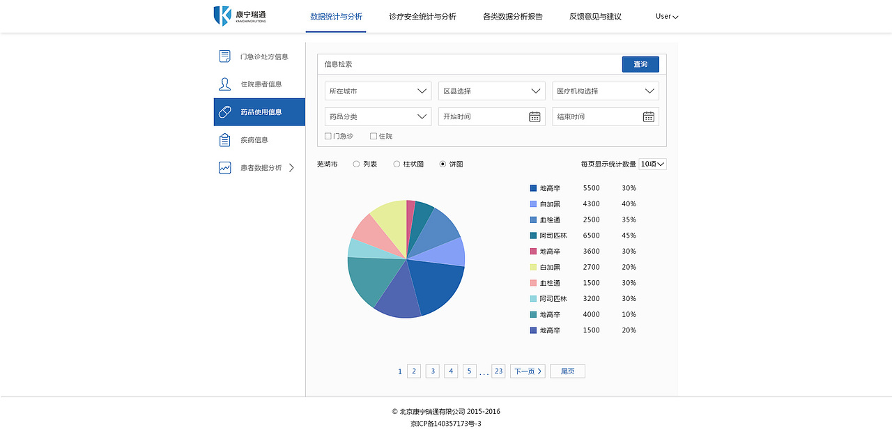Open the 开始时间 calendar icon
Image resolution: width=892 pixels, height=439 pixels.
tap(535, 116)
